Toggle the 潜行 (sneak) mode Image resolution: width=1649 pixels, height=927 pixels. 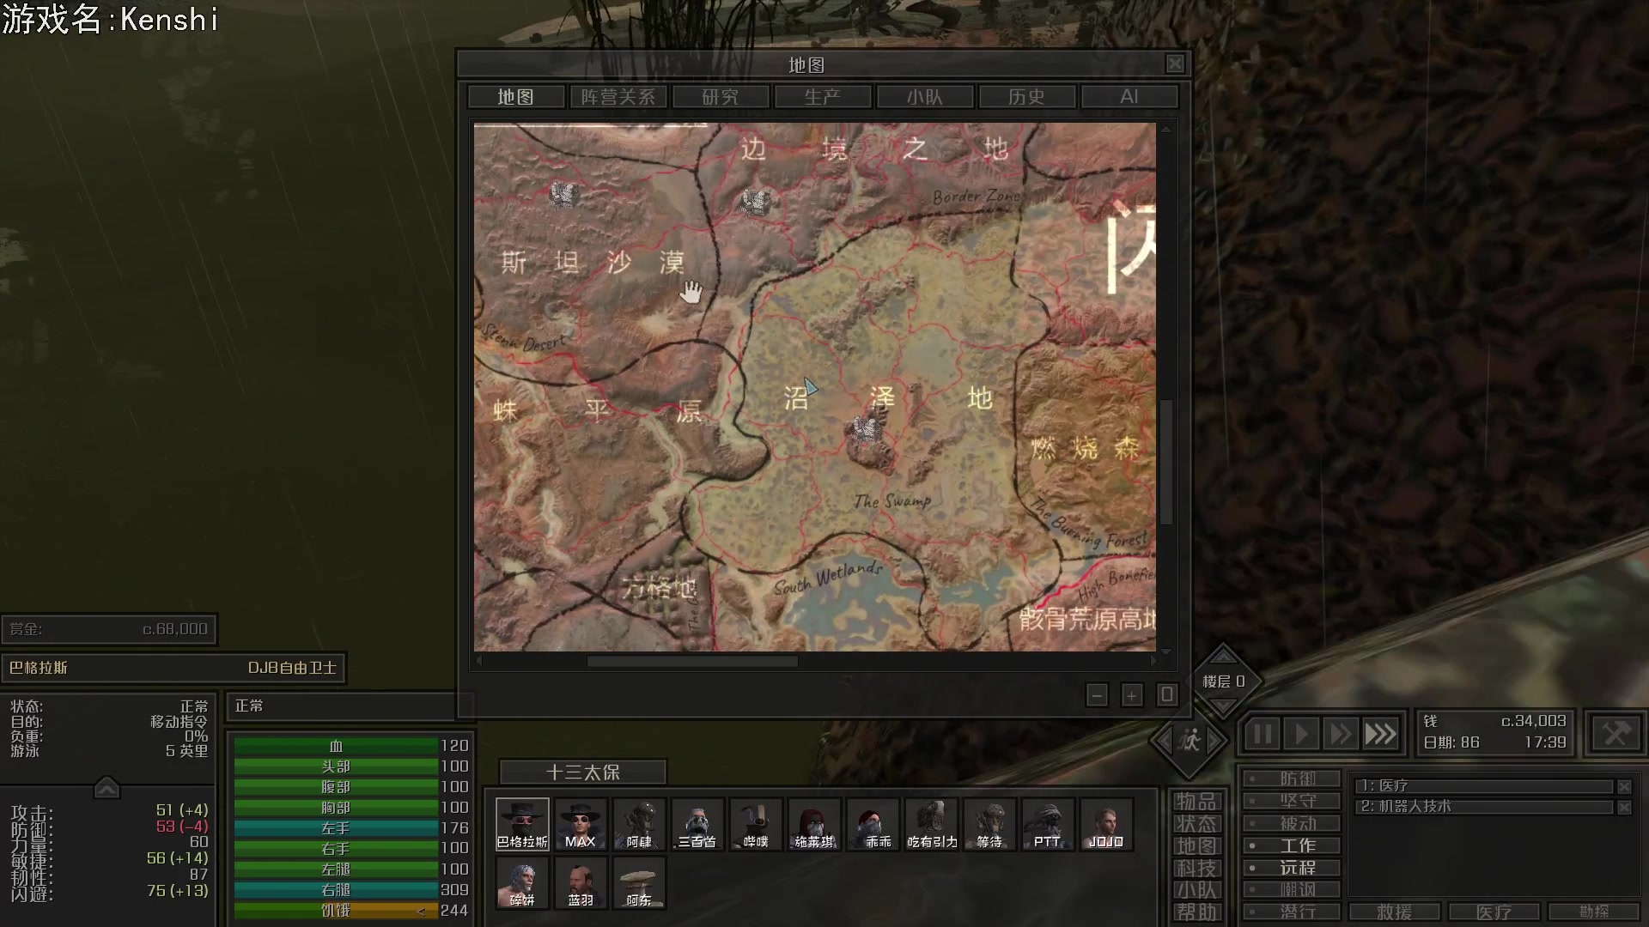tap(1292, 912)
